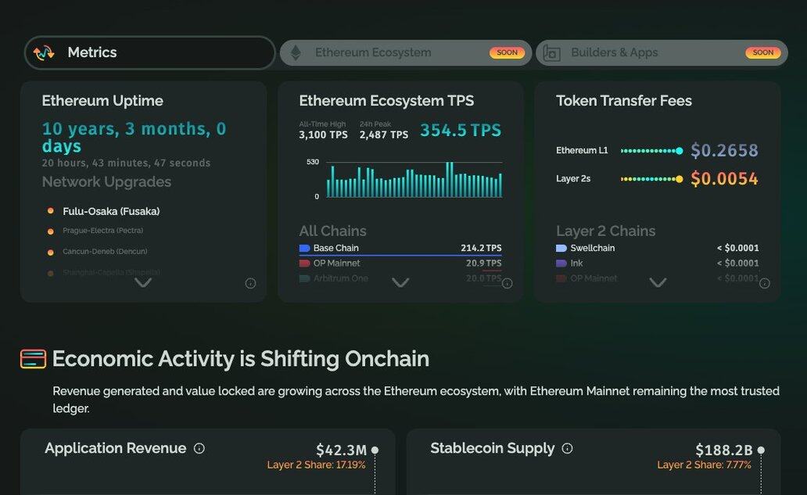Click the credit card section icon
Viewport: 807px width, 495px height.
point(33,359)
